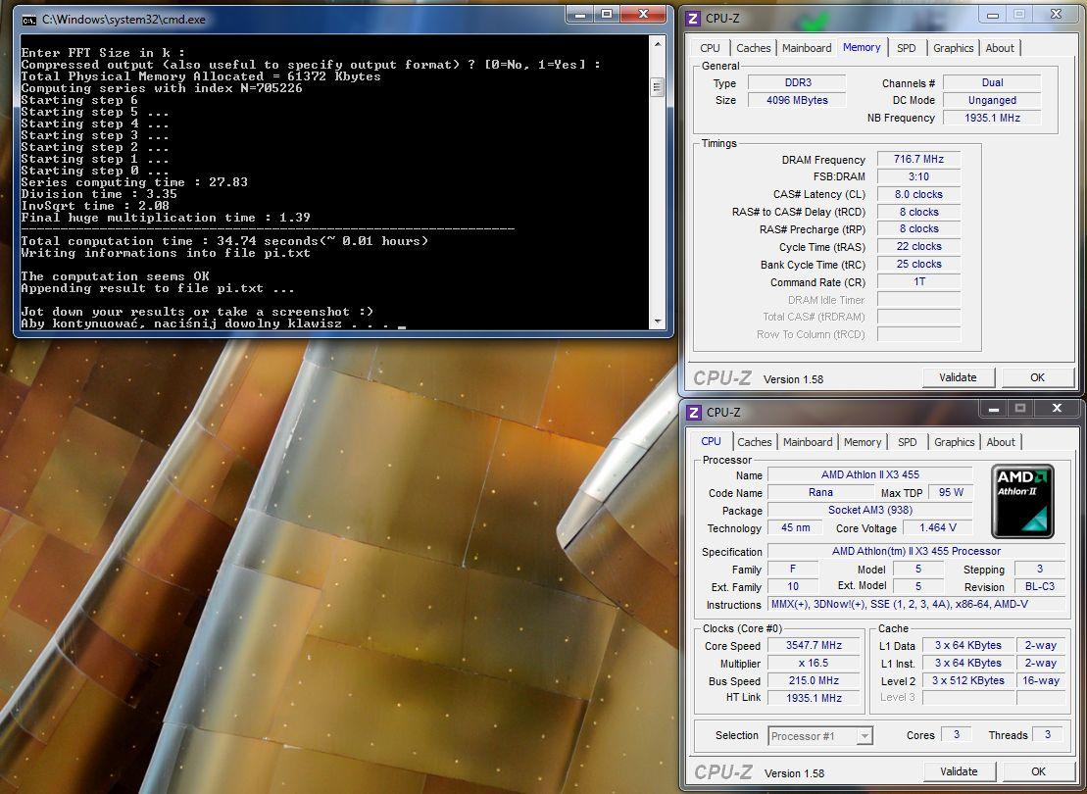Click the Bus Speed 215.0 MHz field

tap(814, 681)
